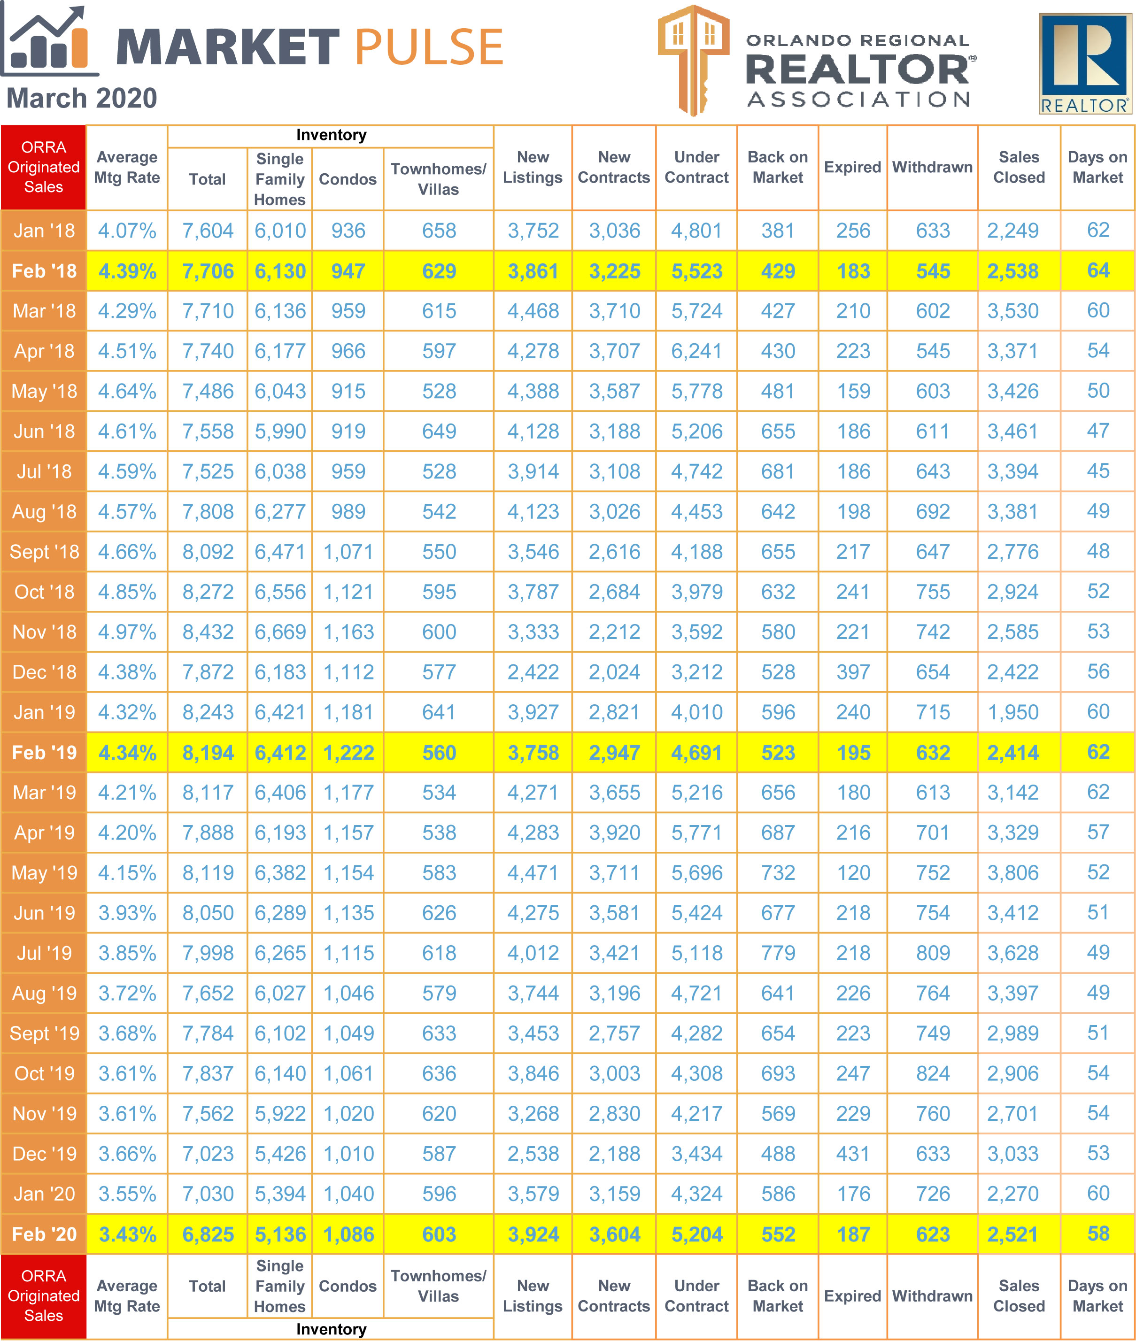Screen dimensions: 1136x1341
Task: Click the 8,432 total inventory value
Action: click(208, 632)
